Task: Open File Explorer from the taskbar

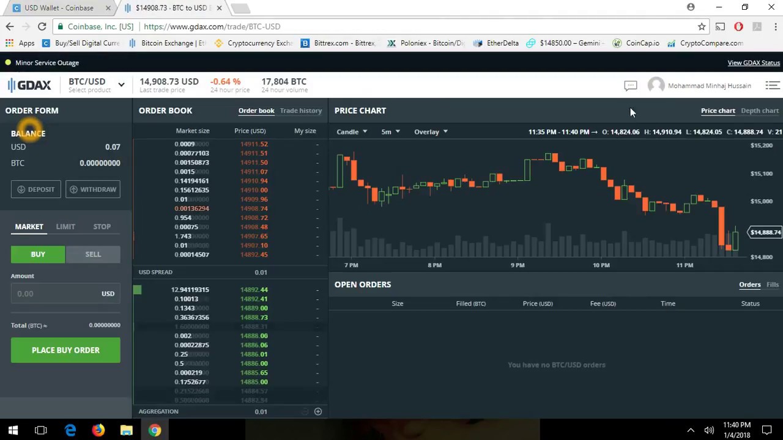Action: pyautogui.click(x=127, y=430)
